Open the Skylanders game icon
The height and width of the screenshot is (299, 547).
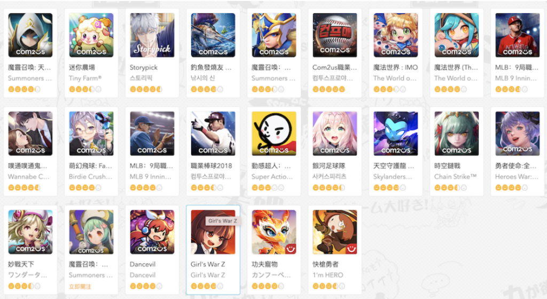(x=396, y=133)
